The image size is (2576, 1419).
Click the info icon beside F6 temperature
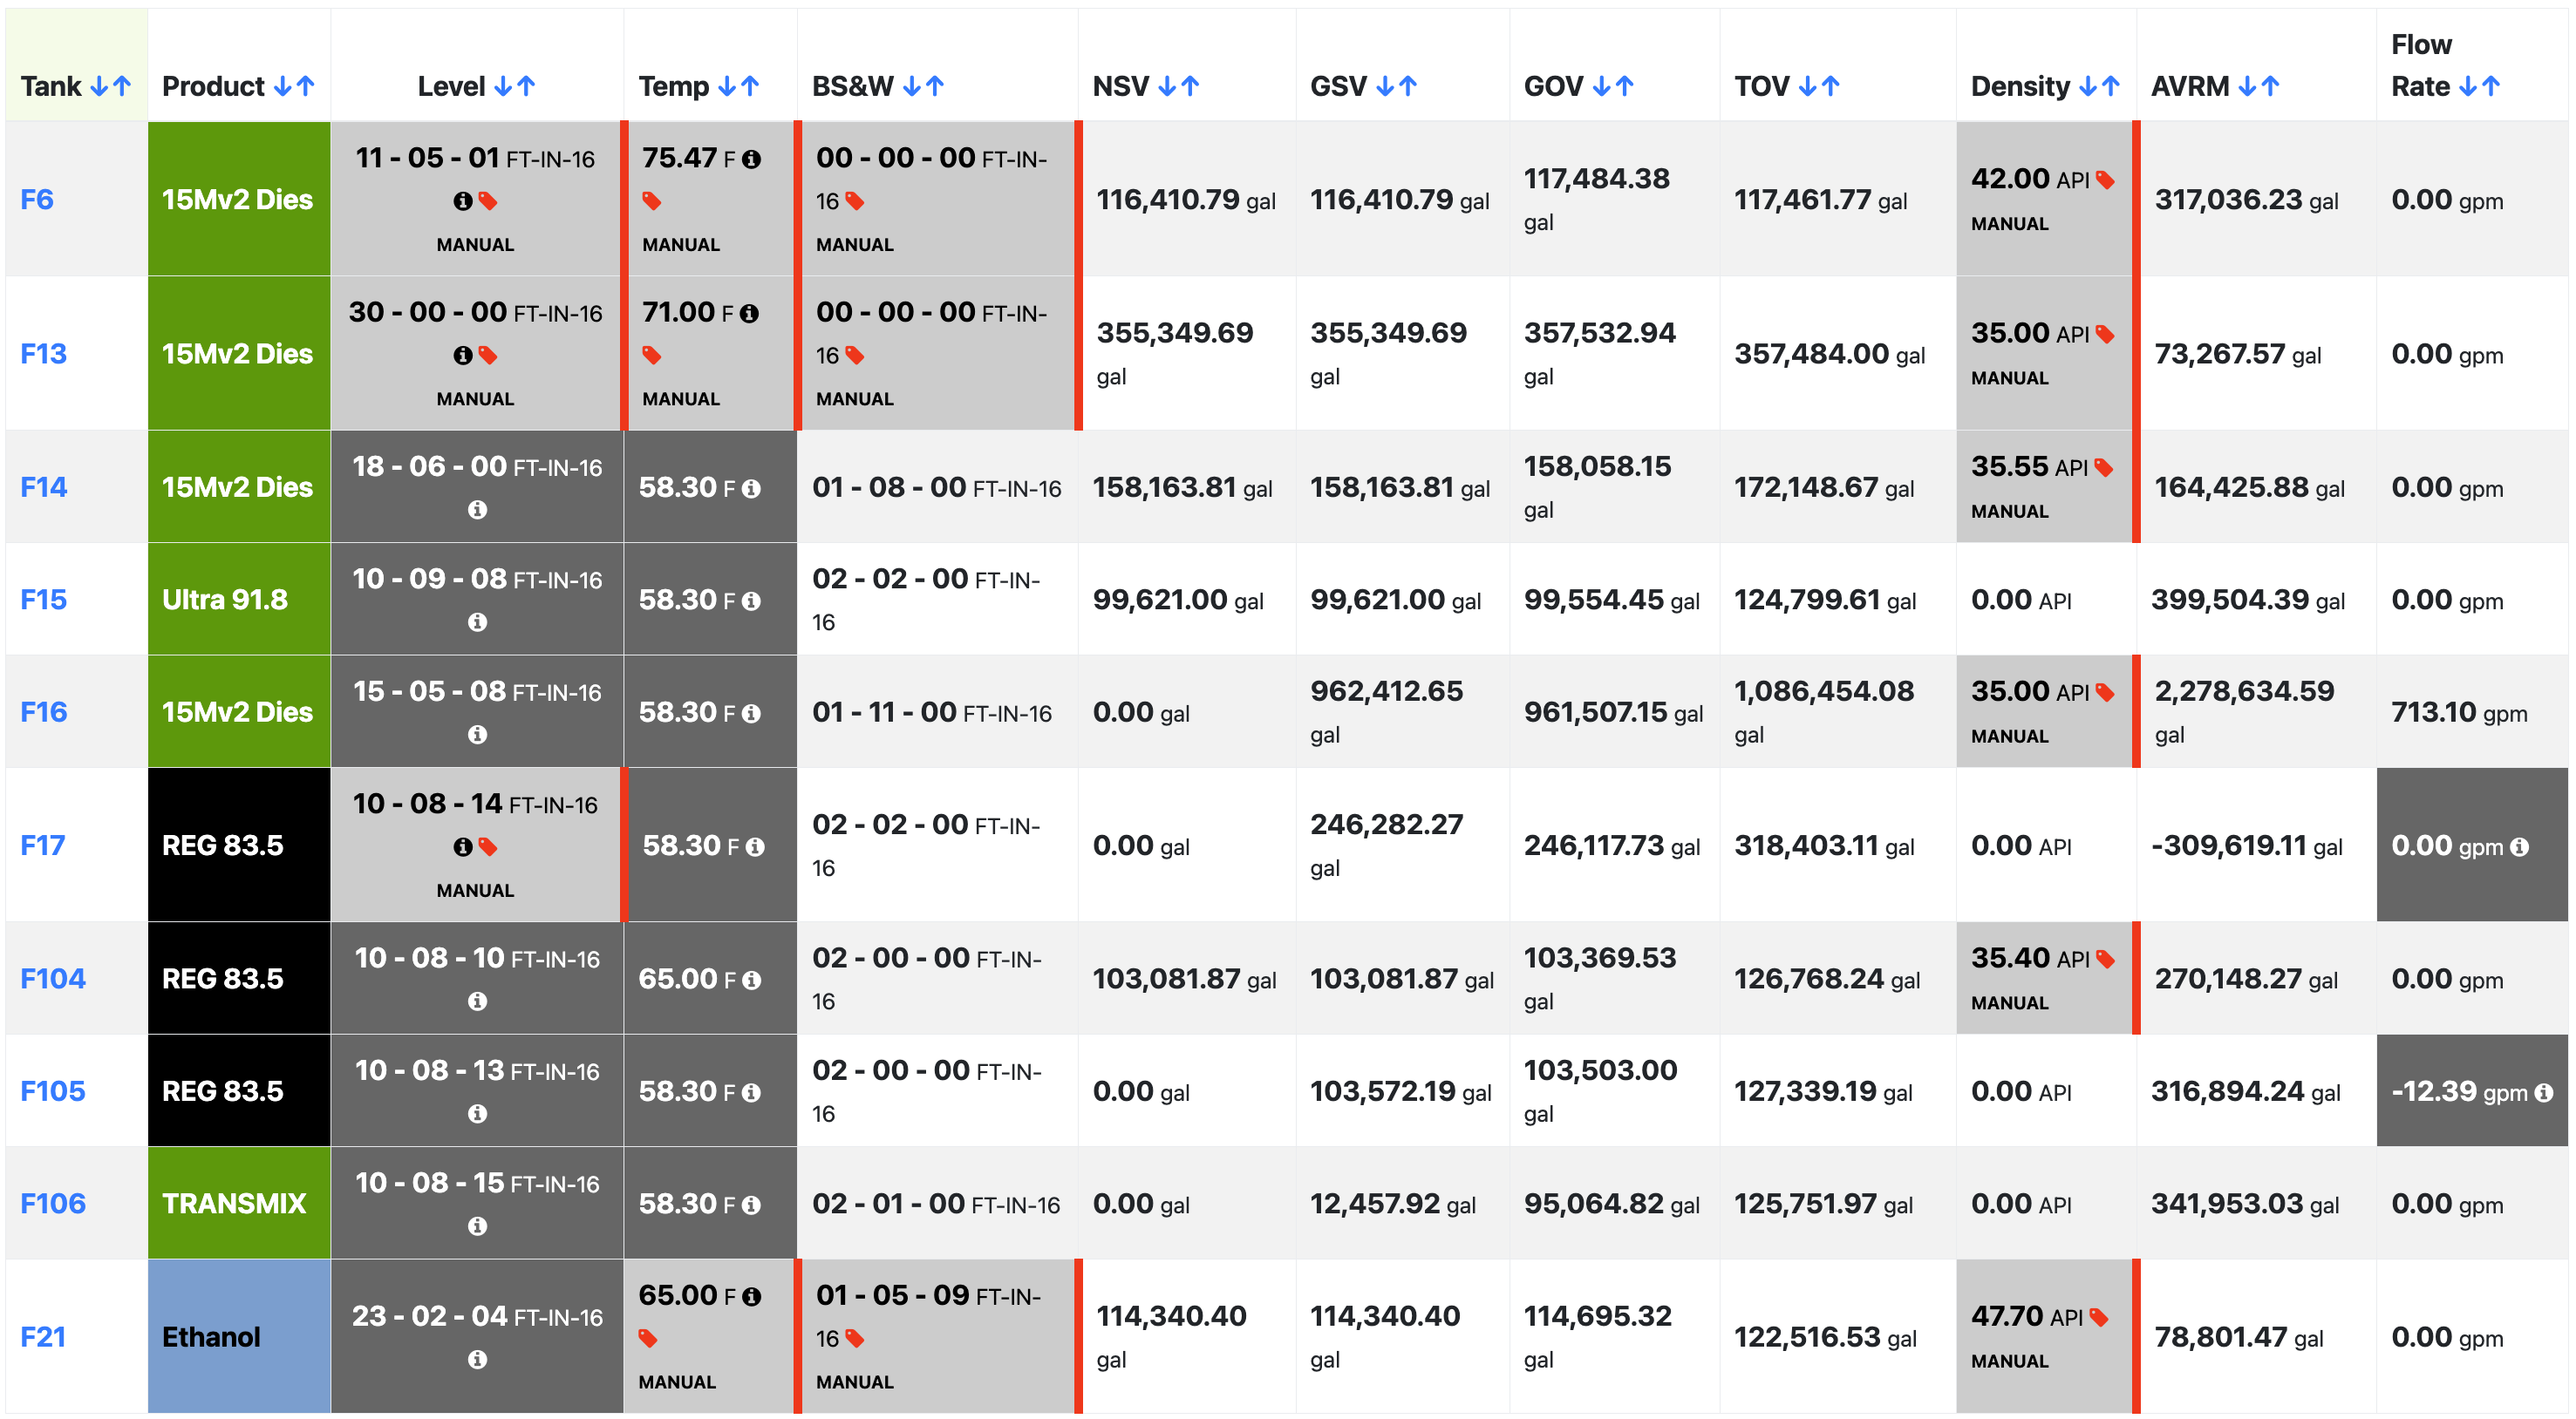pyautogui.click(x=751, y=159)
